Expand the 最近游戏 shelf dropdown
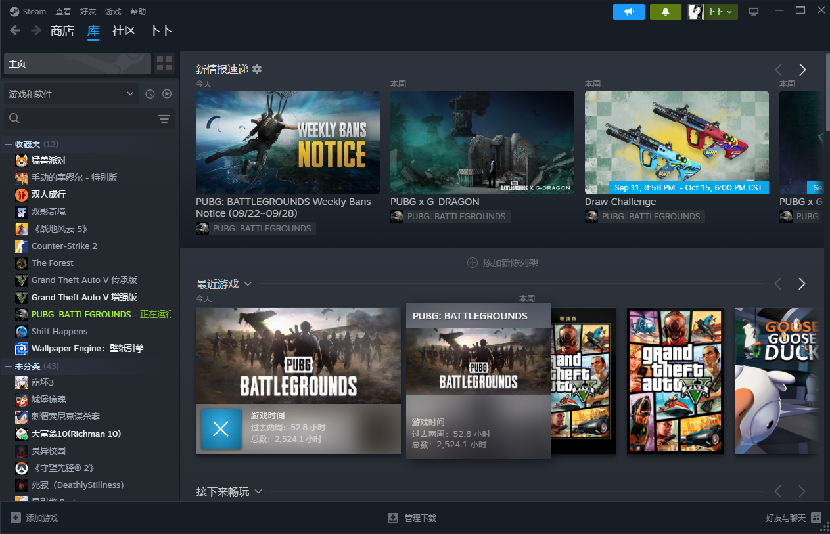Image resolution: width=830 pixels, height=534 pixels. pyautogui.click(x=248, y=284)
